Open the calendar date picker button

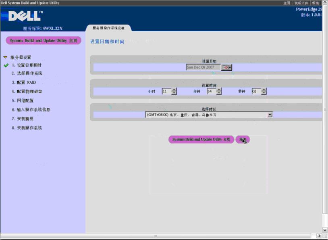pyautogui.click(x=226, y=68)
